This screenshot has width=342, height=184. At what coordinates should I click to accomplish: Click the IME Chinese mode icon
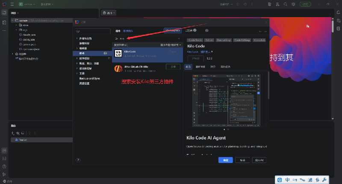(x=287, y=180)
